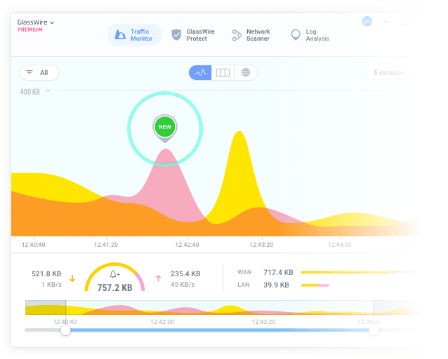Open the Traffic Monitor tab
This screenshot has width=448, height=359.
pyautogui.click(x=134, y=35)
